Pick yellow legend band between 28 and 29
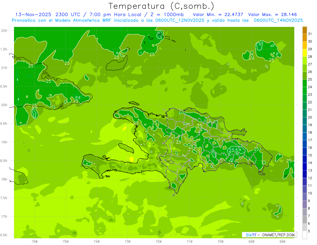Screen dimensions: 317x245 click(x=305, y=53)
